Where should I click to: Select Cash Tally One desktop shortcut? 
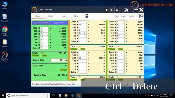tap(5, 56)
